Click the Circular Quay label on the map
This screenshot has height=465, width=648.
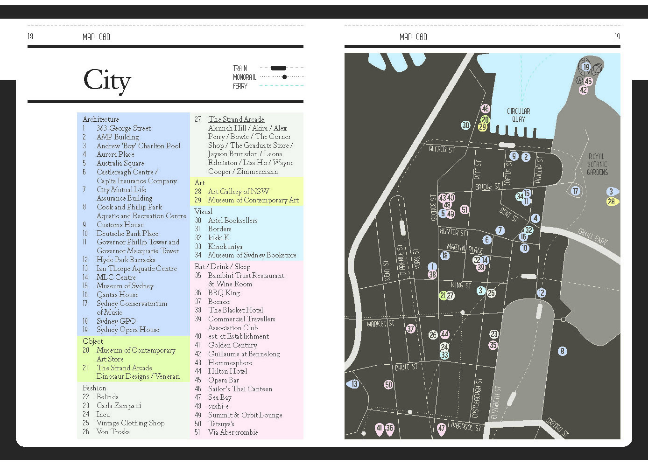pyautogui.click(x=519, y=115)
